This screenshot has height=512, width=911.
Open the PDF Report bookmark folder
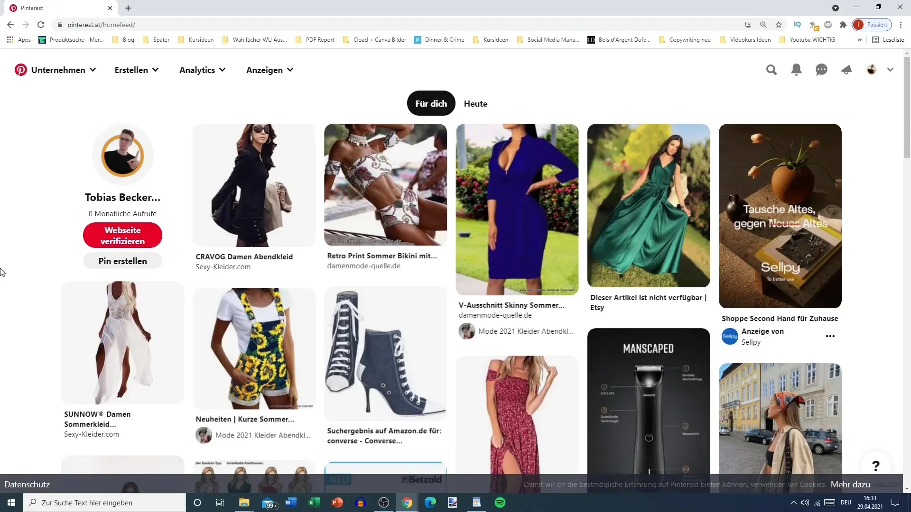pyautogui.click(x=315, y=40)
